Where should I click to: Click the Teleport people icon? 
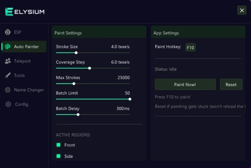click(8, 61)
